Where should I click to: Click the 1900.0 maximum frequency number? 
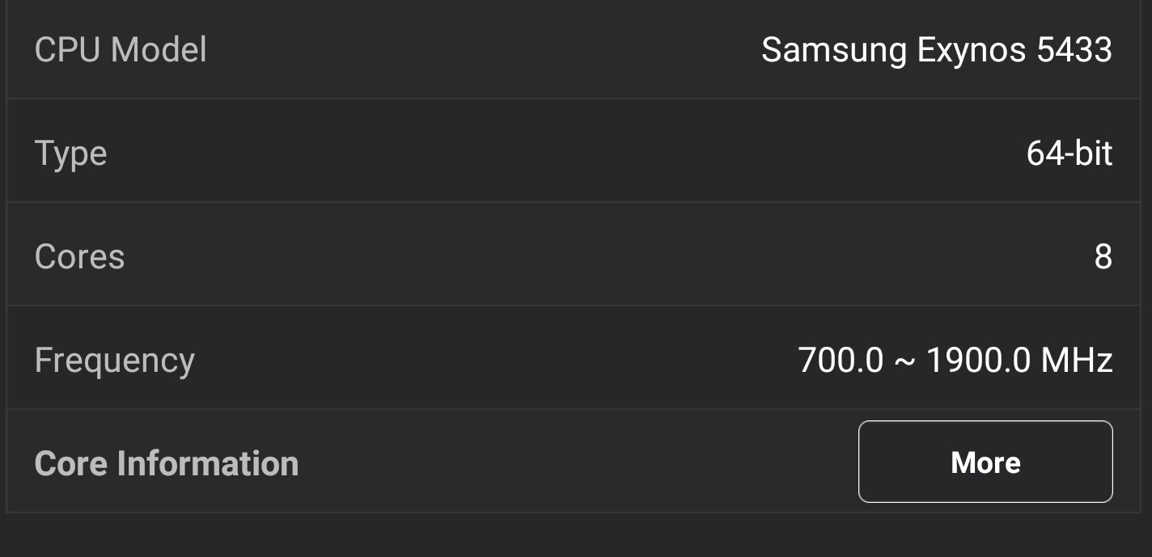pos(978,361)
